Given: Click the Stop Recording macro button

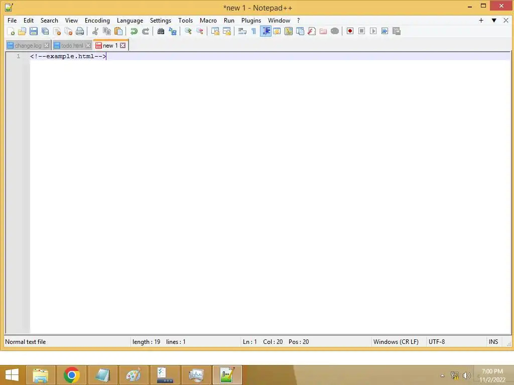Looking at the screenshot, I should (361, 31).
